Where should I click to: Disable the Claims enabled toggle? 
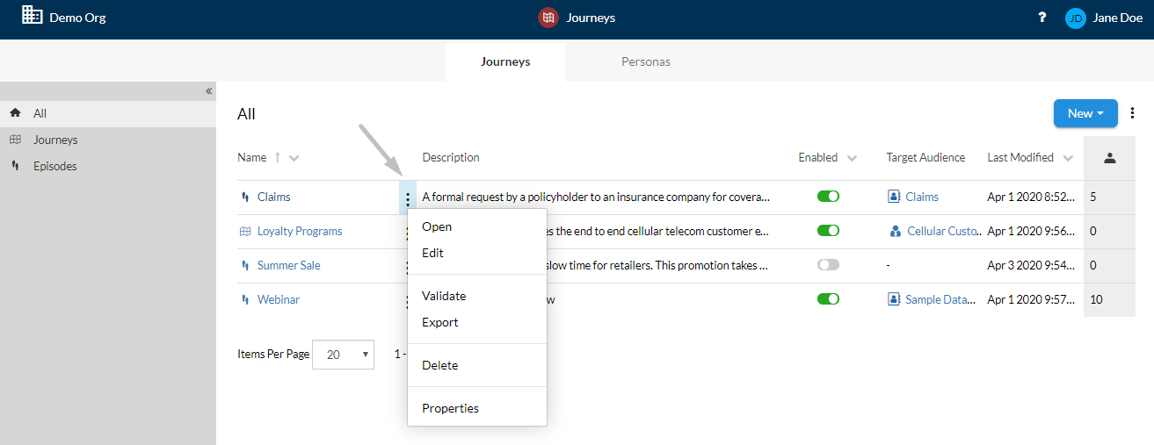tap(828, 197)
